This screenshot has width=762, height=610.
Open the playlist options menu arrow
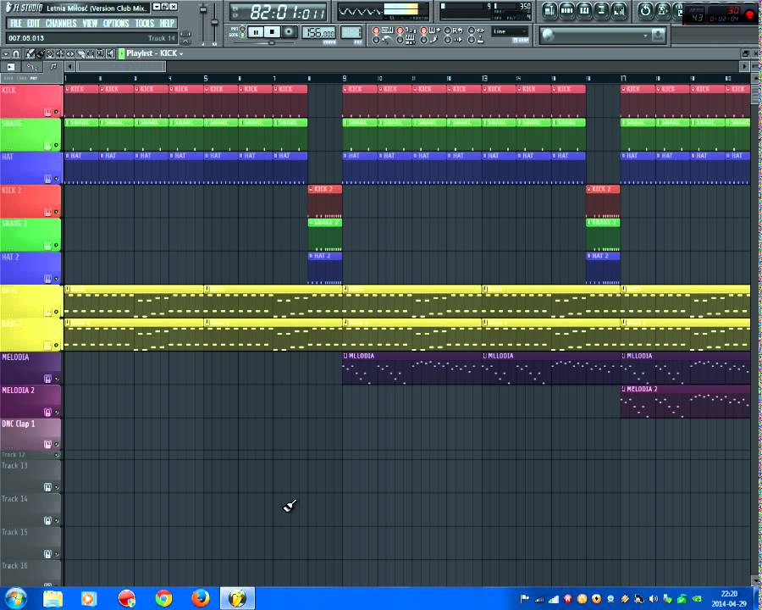(5, 53)
